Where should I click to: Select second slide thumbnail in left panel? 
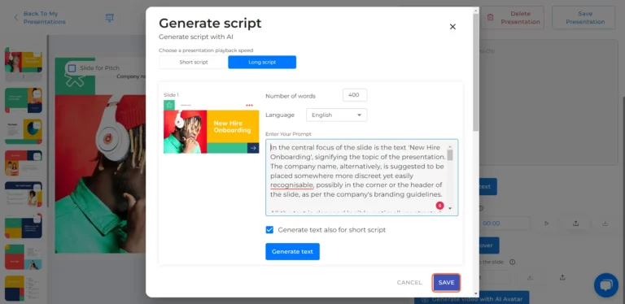pyautogui.click(x=23, y=100)
